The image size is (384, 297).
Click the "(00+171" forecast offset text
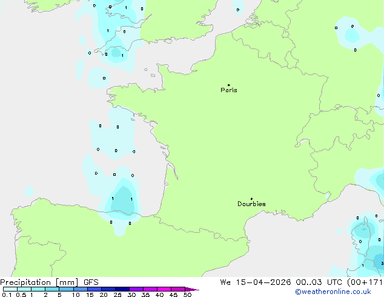click(x=365, y=282)
